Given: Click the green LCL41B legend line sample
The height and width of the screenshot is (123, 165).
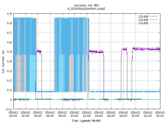Looking at the screenshot, I should [x=153, y=19].
